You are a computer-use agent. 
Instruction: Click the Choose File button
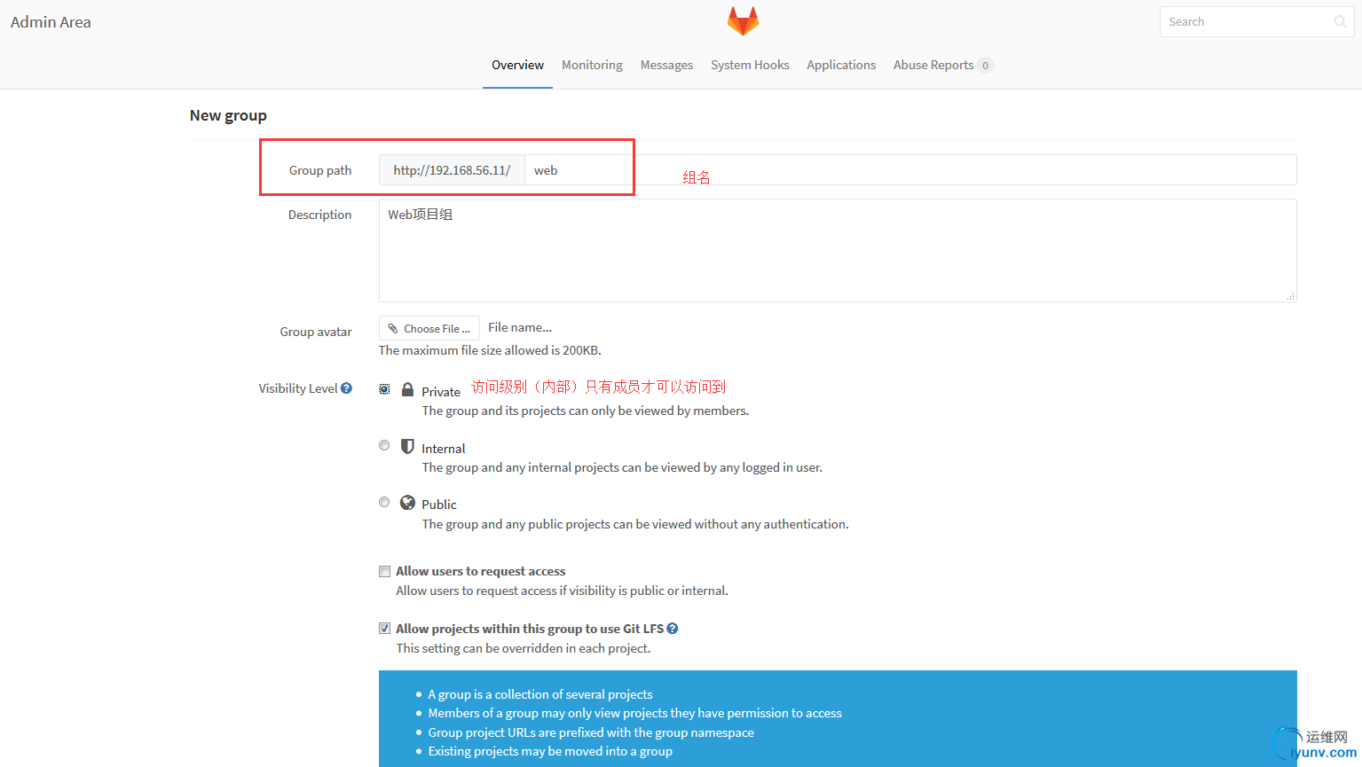[x=429, y=328]
